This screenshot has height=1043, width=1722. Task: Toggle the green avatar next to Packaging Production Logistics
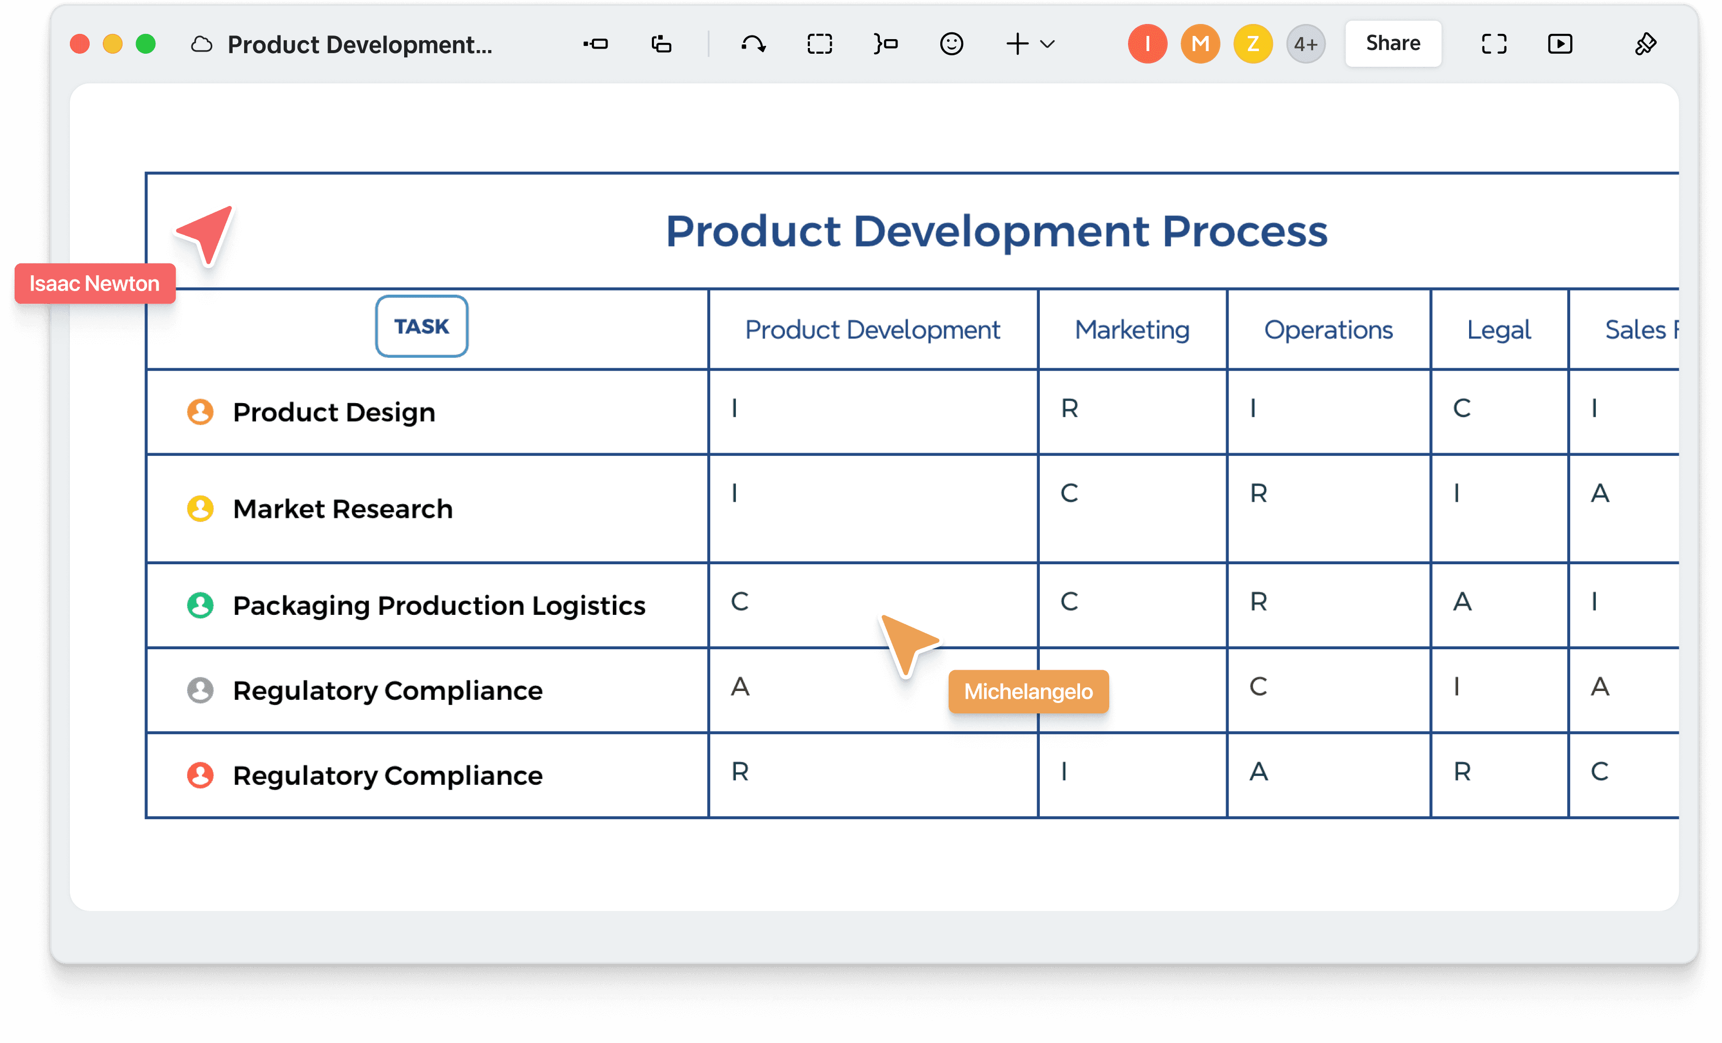pyautogui.click(x=201, y=605)
